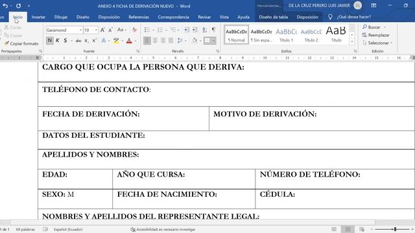Redo the last action

tap(18, 6)
